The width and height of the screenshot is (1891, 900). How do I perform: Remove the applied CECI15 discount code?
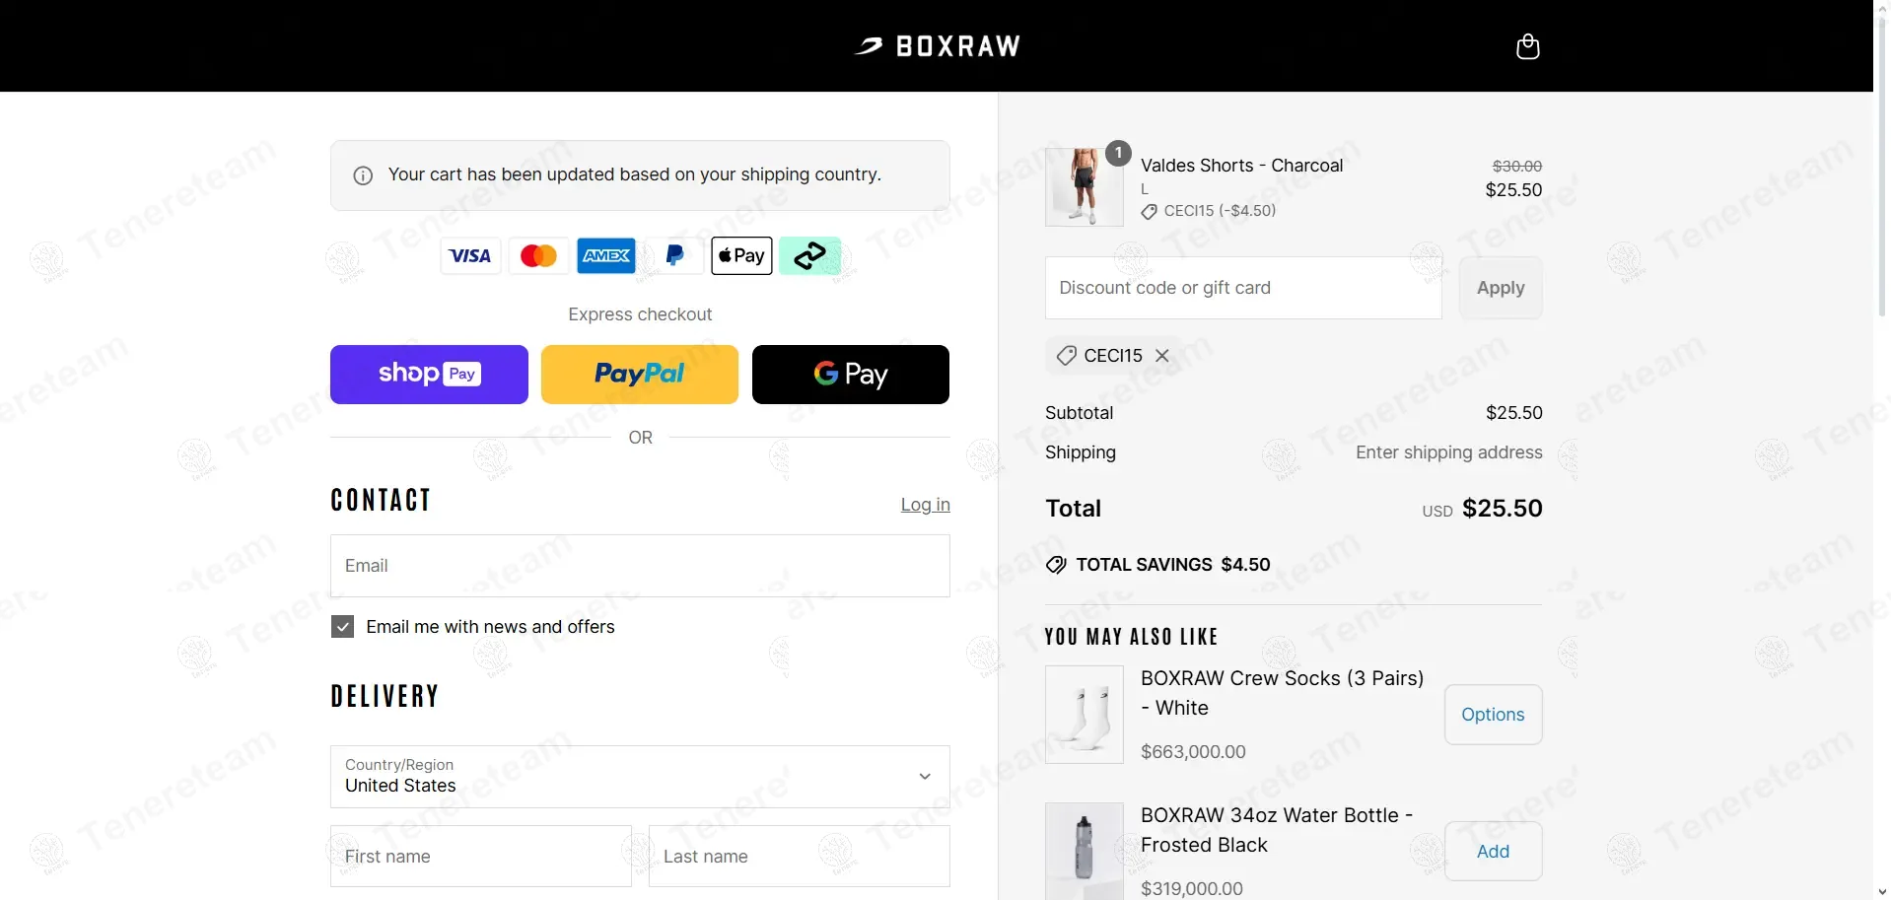coord(1162,355)
